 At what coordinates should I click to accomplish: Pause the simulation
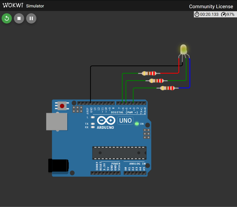31,18
